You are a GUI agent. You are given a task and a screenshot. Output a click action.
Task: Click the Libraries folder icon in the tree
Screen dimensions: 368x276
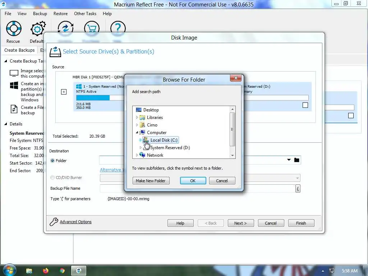[x=142, y=118]
